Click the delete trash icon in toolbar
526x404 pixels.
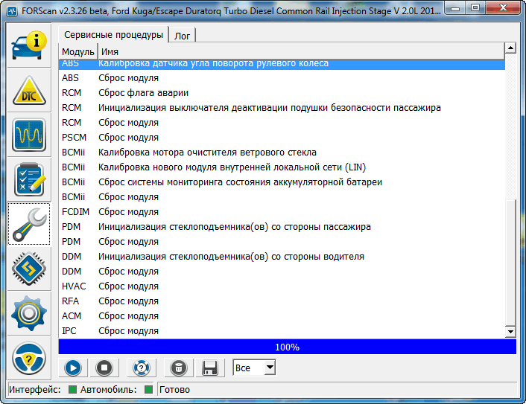pos(178,368)
